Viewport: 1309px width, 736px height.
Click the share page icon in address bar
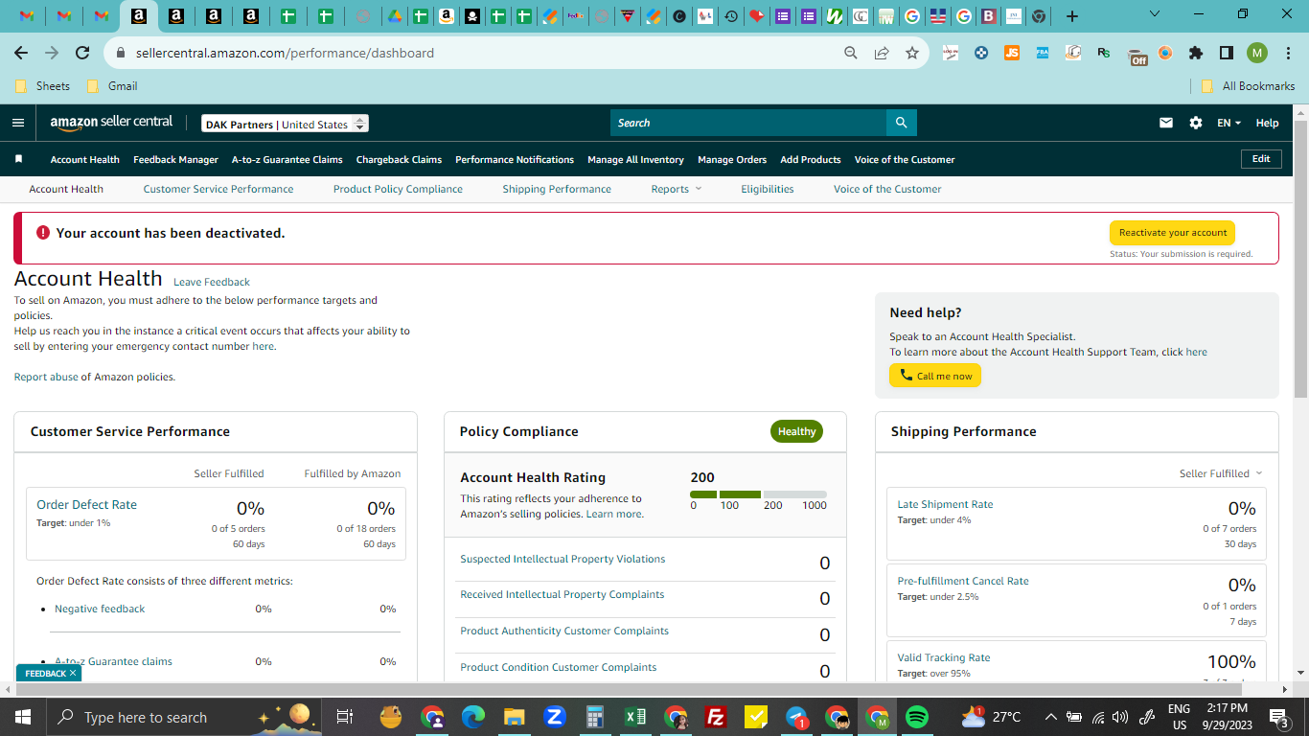[881, 53]
